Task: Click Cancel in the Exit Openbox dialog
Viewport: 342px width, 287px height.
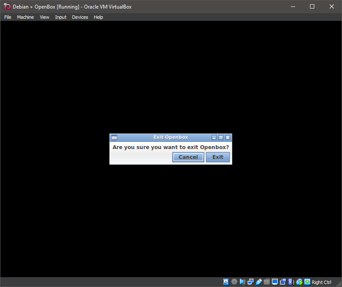Action: coord(188,157)
